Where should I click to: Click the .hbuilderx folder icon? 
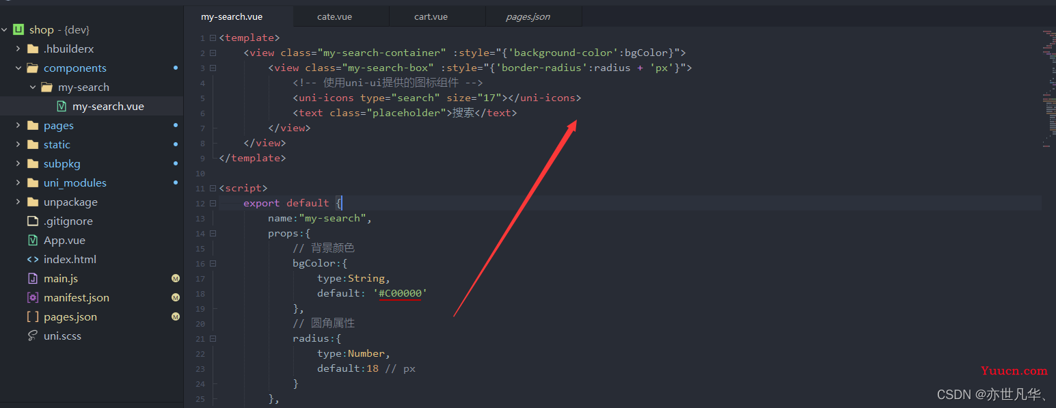[32, 49]
